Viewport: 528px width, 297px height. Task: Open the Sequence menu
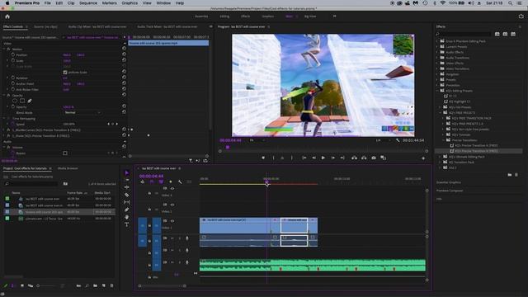pyautogui.click(x=88, y=3)
